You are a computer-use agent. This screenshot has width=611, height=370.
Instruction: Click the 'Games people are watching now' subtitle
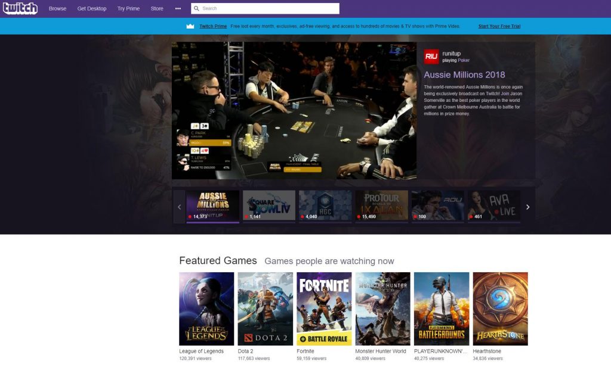click(x=329, y=261)
